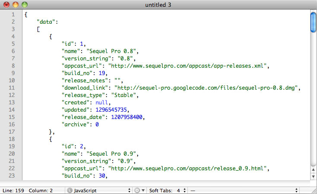Click the closing brace on line 17
The width and height of the screenshot is (317, 194).
[x=51, y=132]
